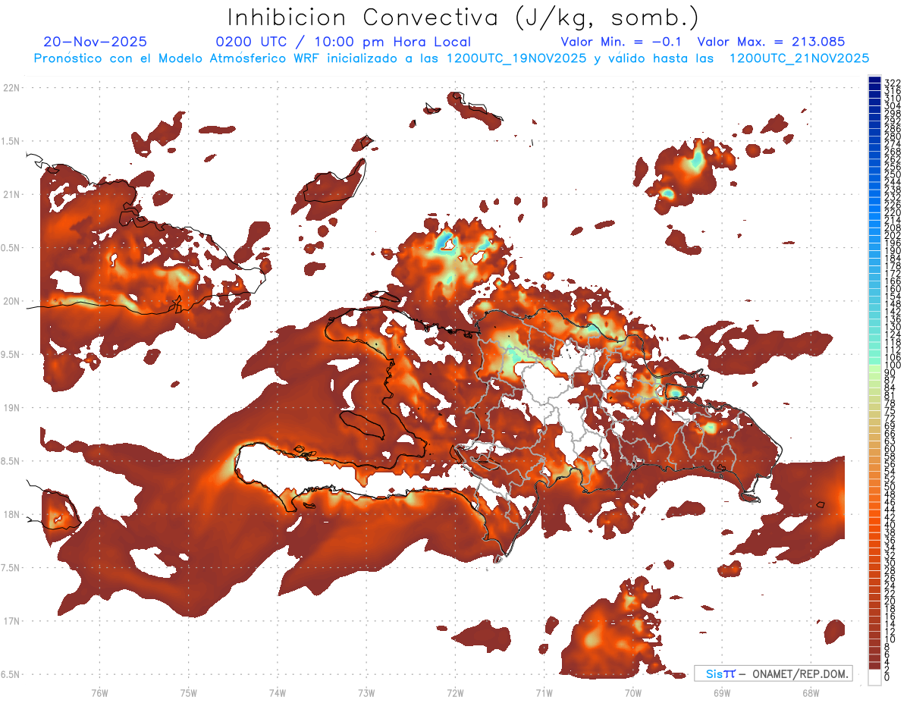Viewport: 910px width, 703px height.
Task: Click the '50' value on the color scale
Action: pyautogui.click(x=890, y=487)
